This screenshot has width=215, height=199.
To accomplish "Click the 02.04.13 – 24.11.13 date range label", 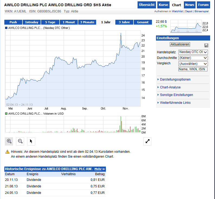I will 19,105.
